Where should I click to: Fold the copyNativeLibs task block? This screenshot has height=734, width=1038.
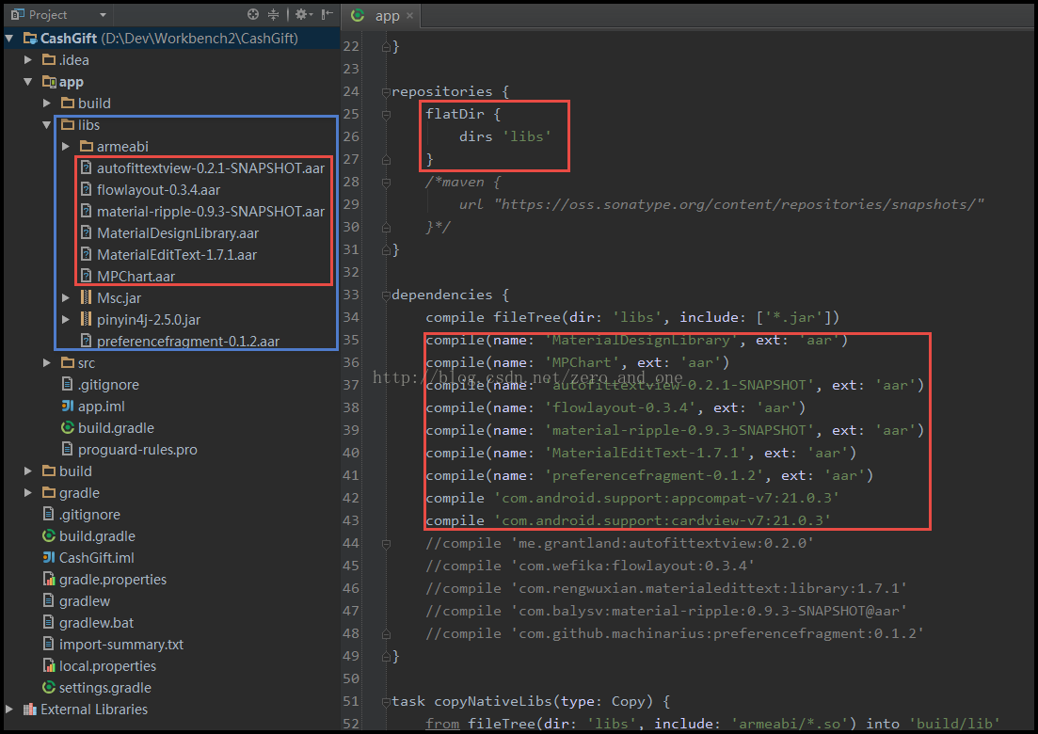(x=386, y=702)
